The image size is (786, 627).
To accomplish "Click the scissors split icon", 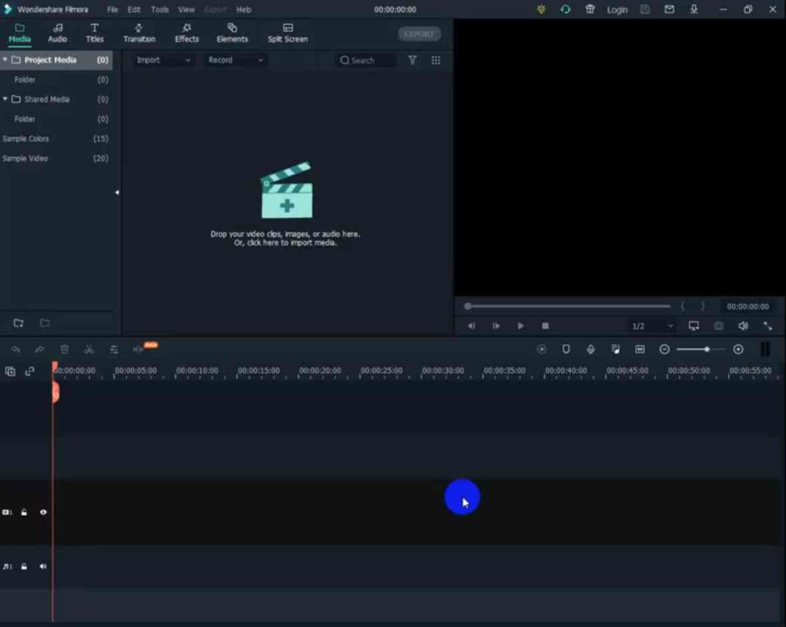I will pyautogui.click(x=89, y=349).
